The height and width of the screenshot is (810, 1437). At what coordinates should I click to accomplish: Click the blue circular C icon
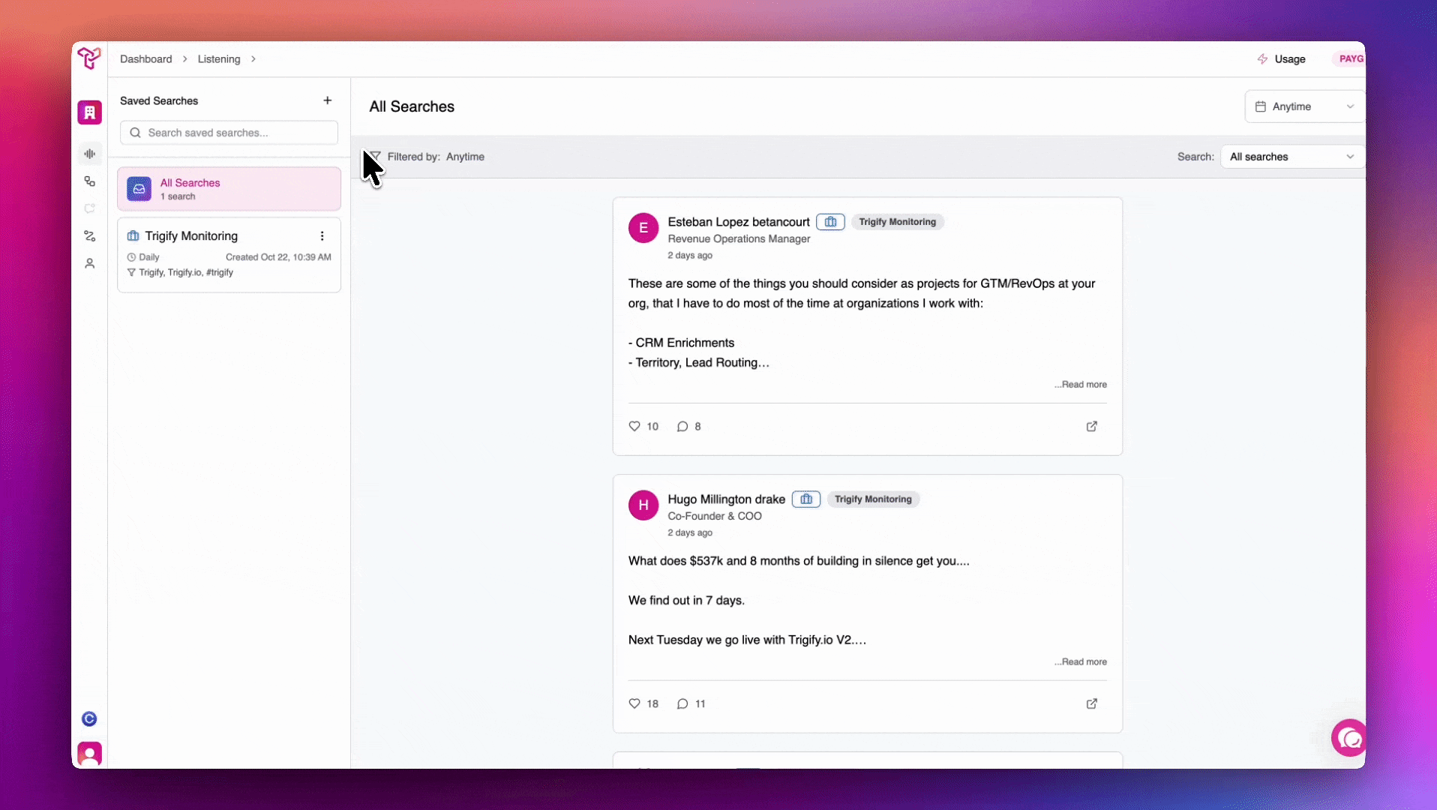tap(89, 718)
